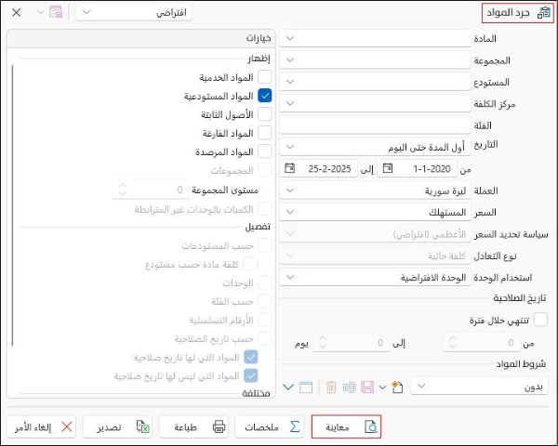Click the conditions window panel icon

(x=306, y=387)
